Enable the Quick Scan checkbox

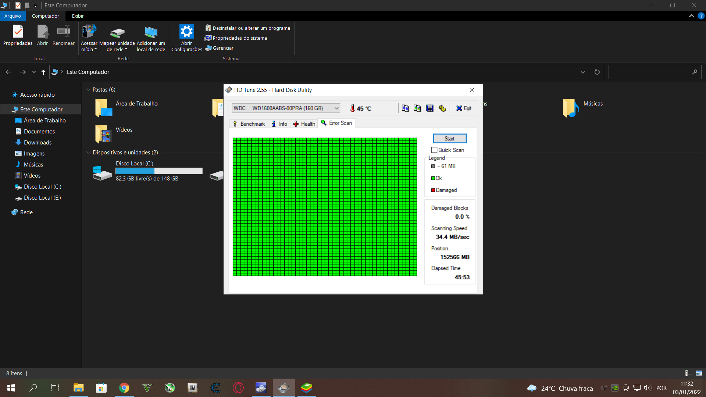click(434, 150)
